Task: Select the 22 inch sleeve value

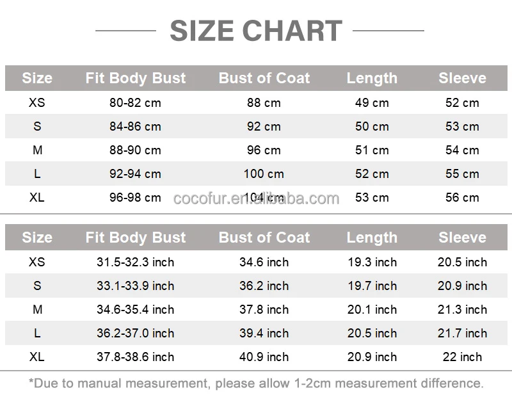Action: 462,357
